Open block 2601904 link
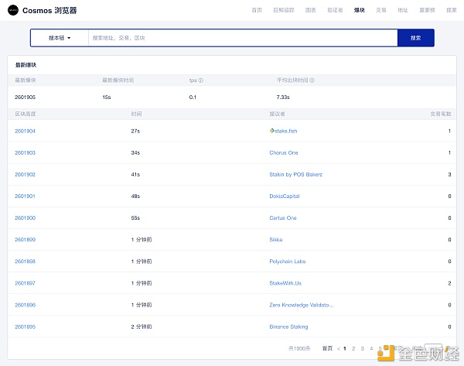The image size is (464, 366). point(26,131)
